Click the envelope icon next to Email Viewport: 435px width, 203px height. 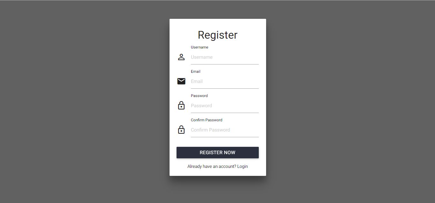pyautogui.click(x=181, y=81)
